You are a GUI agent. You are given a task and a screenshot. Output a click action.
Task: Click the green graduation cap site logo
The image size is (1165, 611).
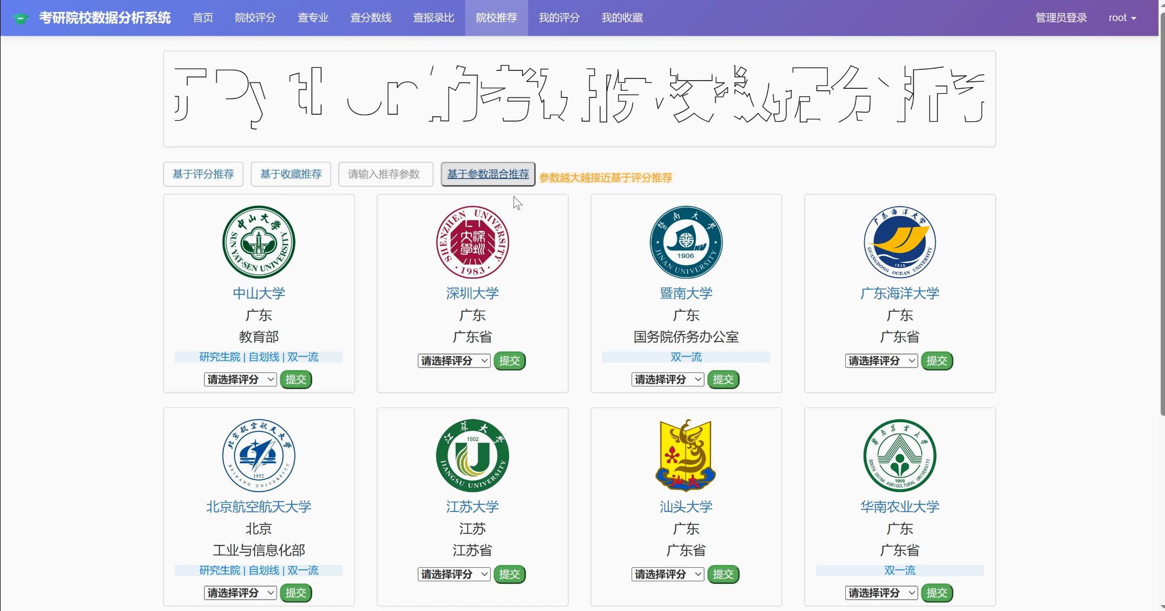(x=21, y=18)
